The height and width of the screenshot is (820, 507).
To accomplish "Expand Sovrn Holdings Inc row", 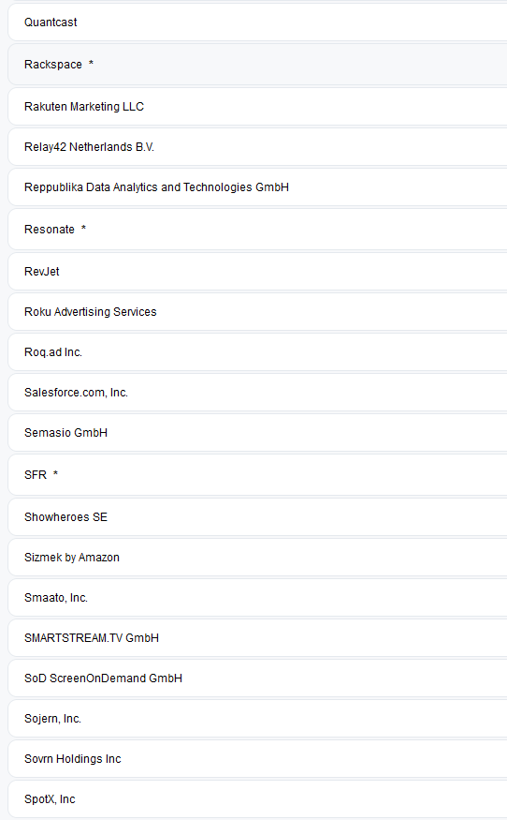I will click(x=258, y=759).
